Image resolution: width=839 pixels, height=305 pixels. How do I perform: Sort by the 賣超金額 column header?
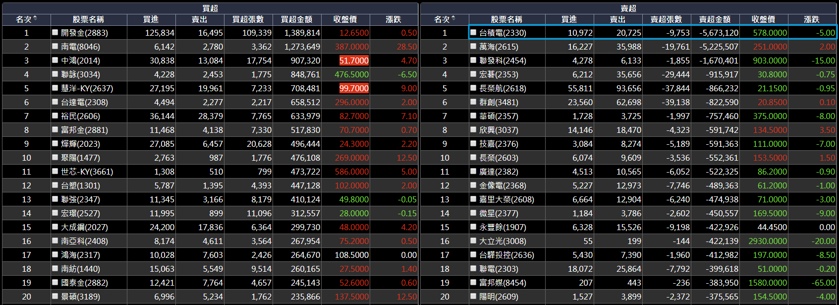pos(715,19)
